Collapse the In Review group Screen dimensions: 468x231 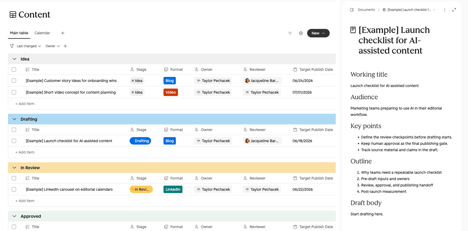[x=14, y=168]
